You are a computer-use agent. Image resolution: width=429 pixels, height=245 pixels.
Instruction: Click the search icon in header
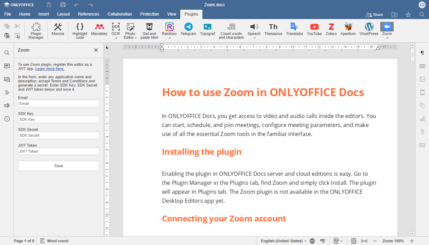pos(422,15)
